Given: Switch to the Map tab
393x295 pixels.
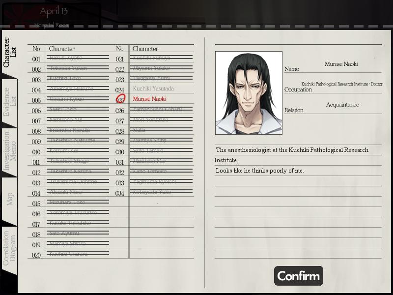Looking at the screenshot, I should point(9,200).
